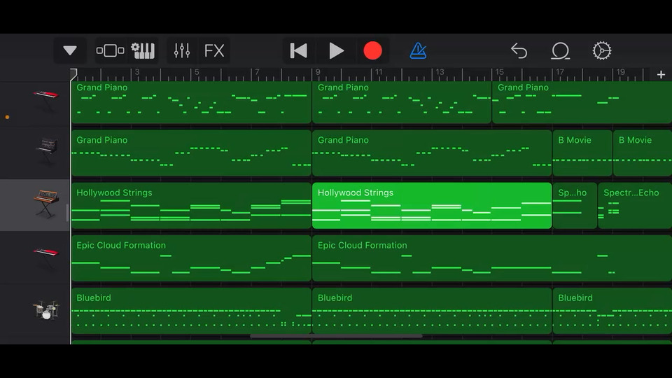Viewport: 672px width, 378px height.
Task: Open song settings gear
Action: click(x=602, y=50)
